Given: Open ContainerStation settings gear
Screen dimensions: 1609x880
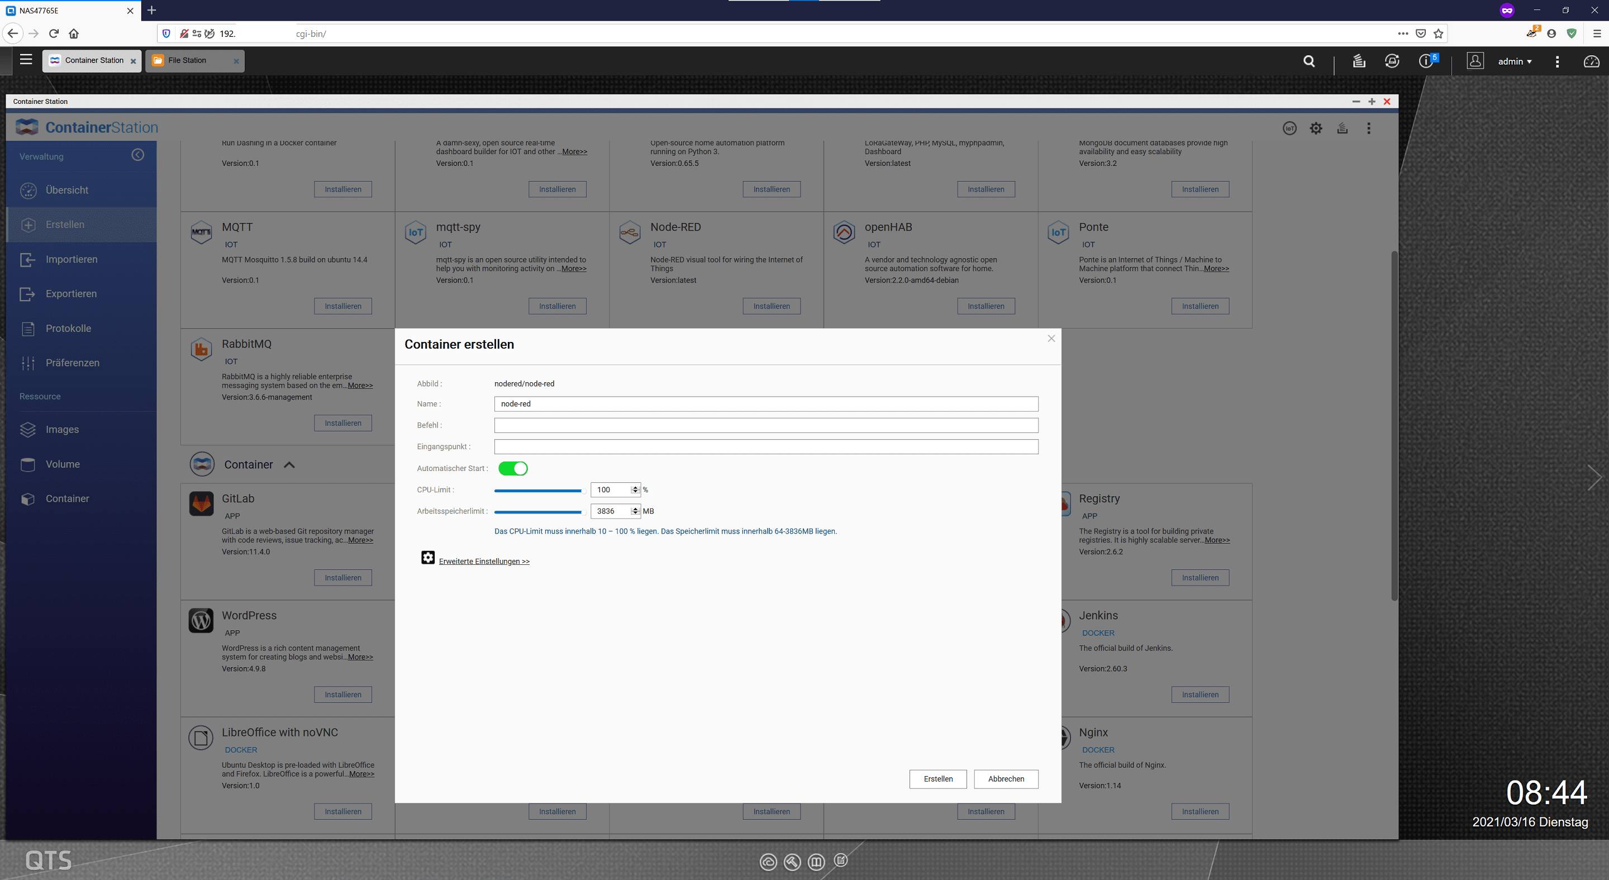Looking at the screenshot, I should click(1316, 129).
